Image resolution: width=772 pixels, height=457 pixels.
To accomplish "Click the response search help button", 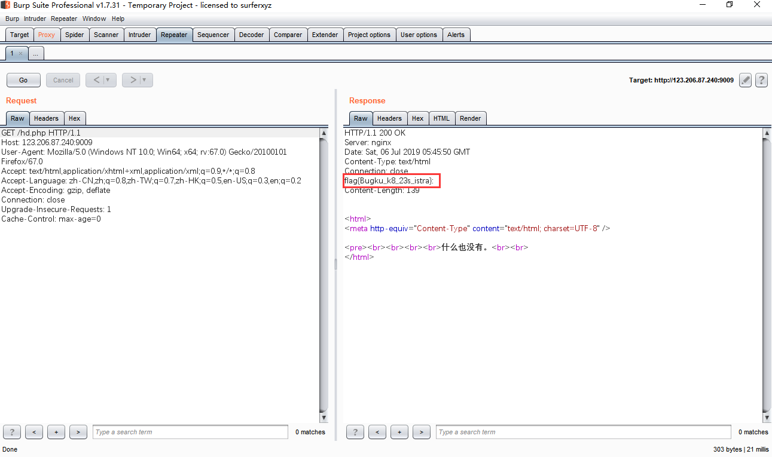I will [x=355, y=432].
